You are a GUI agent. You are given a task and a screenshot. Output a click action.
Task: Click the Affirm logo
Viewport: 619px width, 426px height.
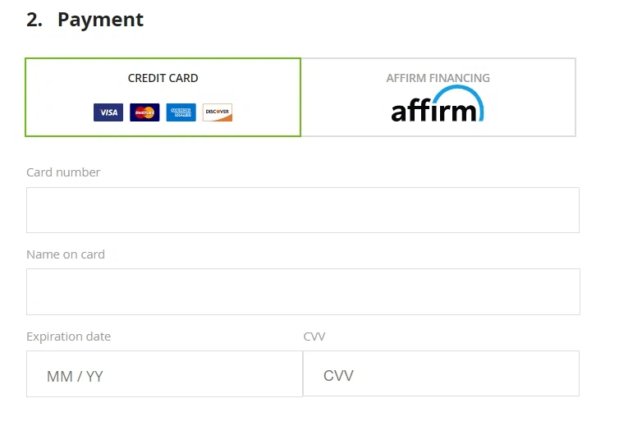coord(437,107)
